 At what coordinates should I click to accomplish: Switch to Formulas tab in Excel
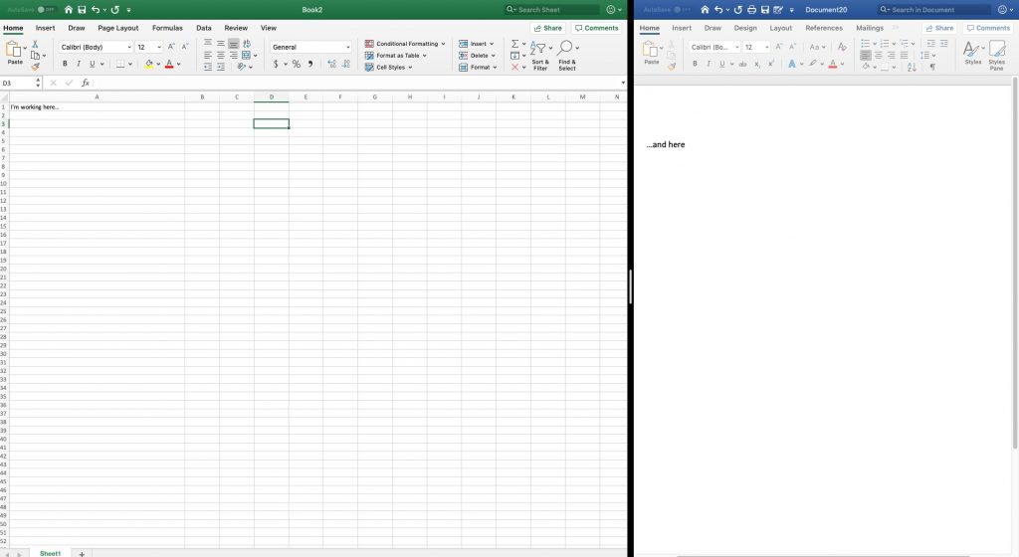tap(167, 28)
